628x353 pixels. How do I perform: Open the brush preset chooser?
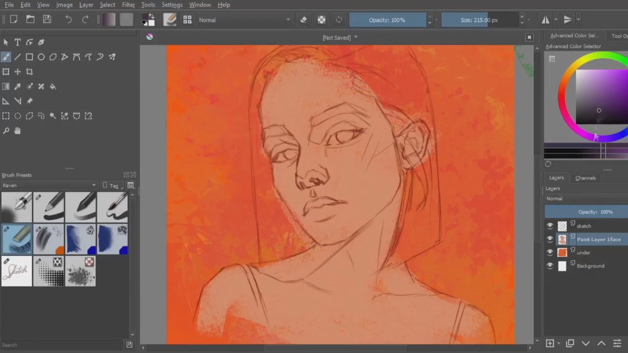[x=187, y=20]
